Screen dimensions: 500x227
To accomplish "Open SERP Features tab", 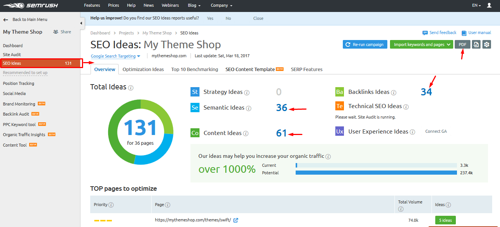I will pos(307,69).
